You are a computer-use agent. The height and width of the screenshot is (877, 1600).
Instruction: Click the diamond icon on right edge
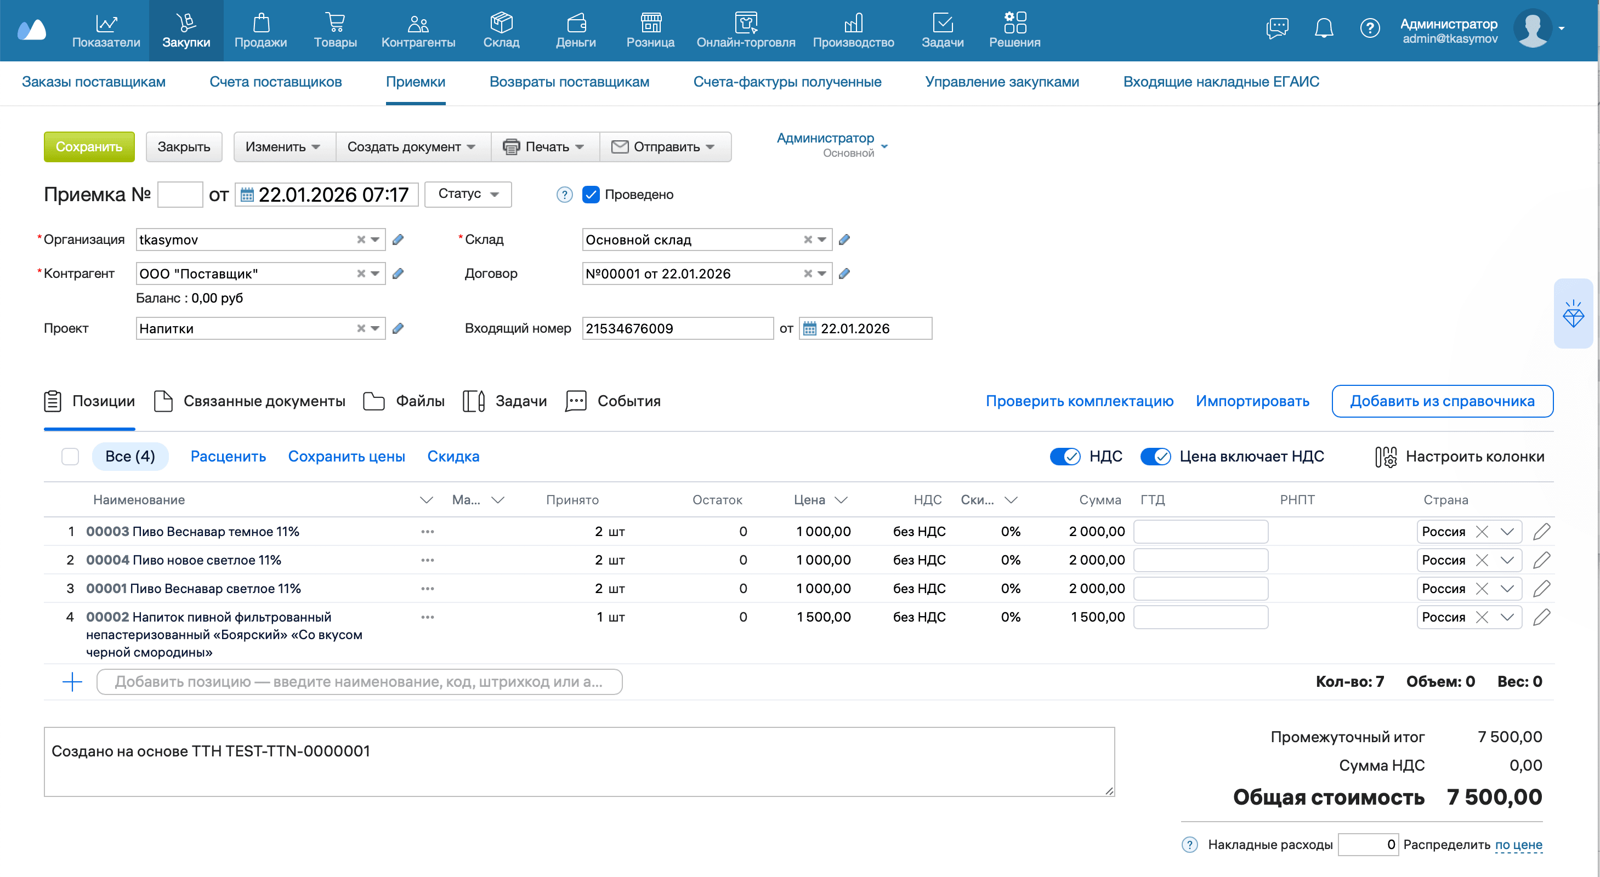(x=1573, y=314)
